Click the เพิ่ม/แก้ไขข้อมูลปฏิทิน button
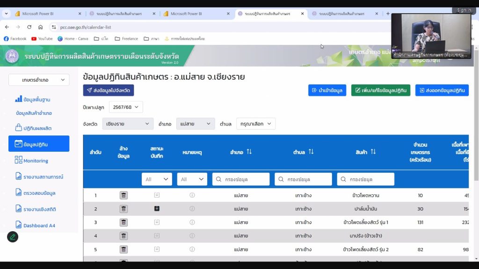 [x=381, y=90]
